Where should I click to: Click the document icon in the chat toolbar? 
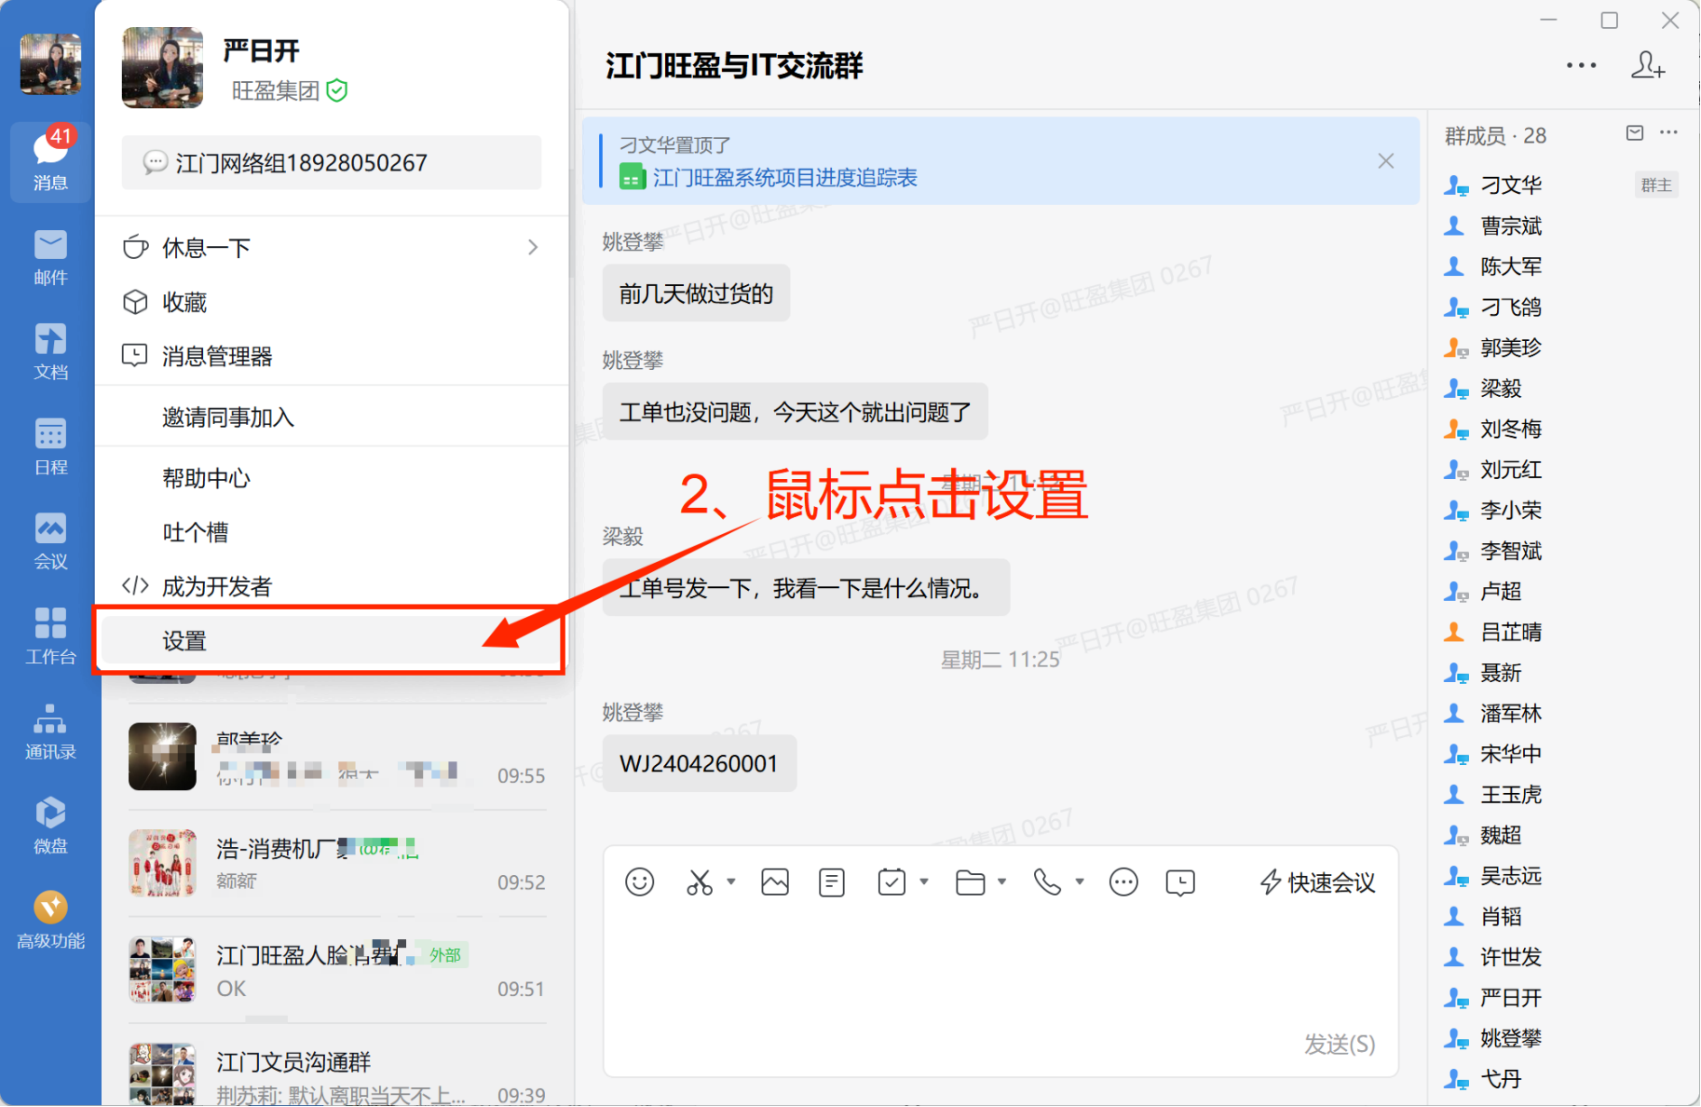tap(832, 881)
